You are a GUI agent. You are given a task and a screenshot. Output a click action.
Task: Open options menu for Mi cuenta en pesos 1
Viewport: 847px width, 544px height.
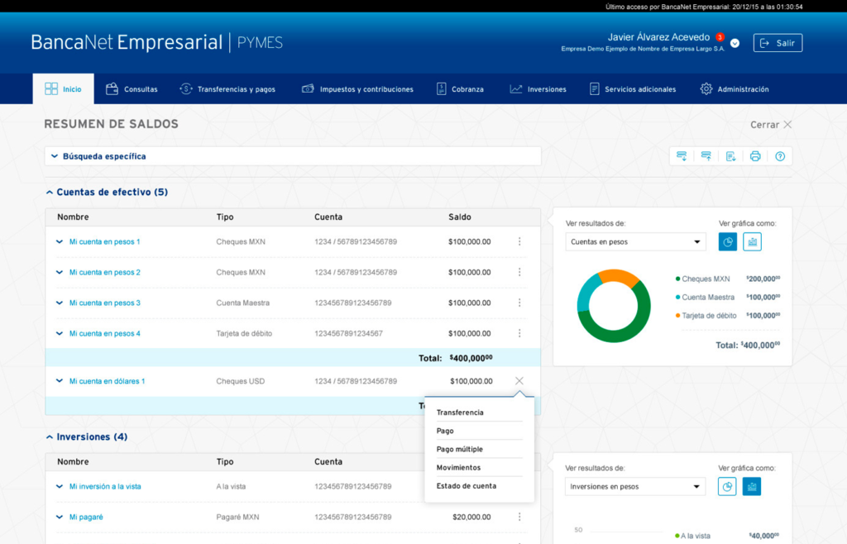click(519, 241)
